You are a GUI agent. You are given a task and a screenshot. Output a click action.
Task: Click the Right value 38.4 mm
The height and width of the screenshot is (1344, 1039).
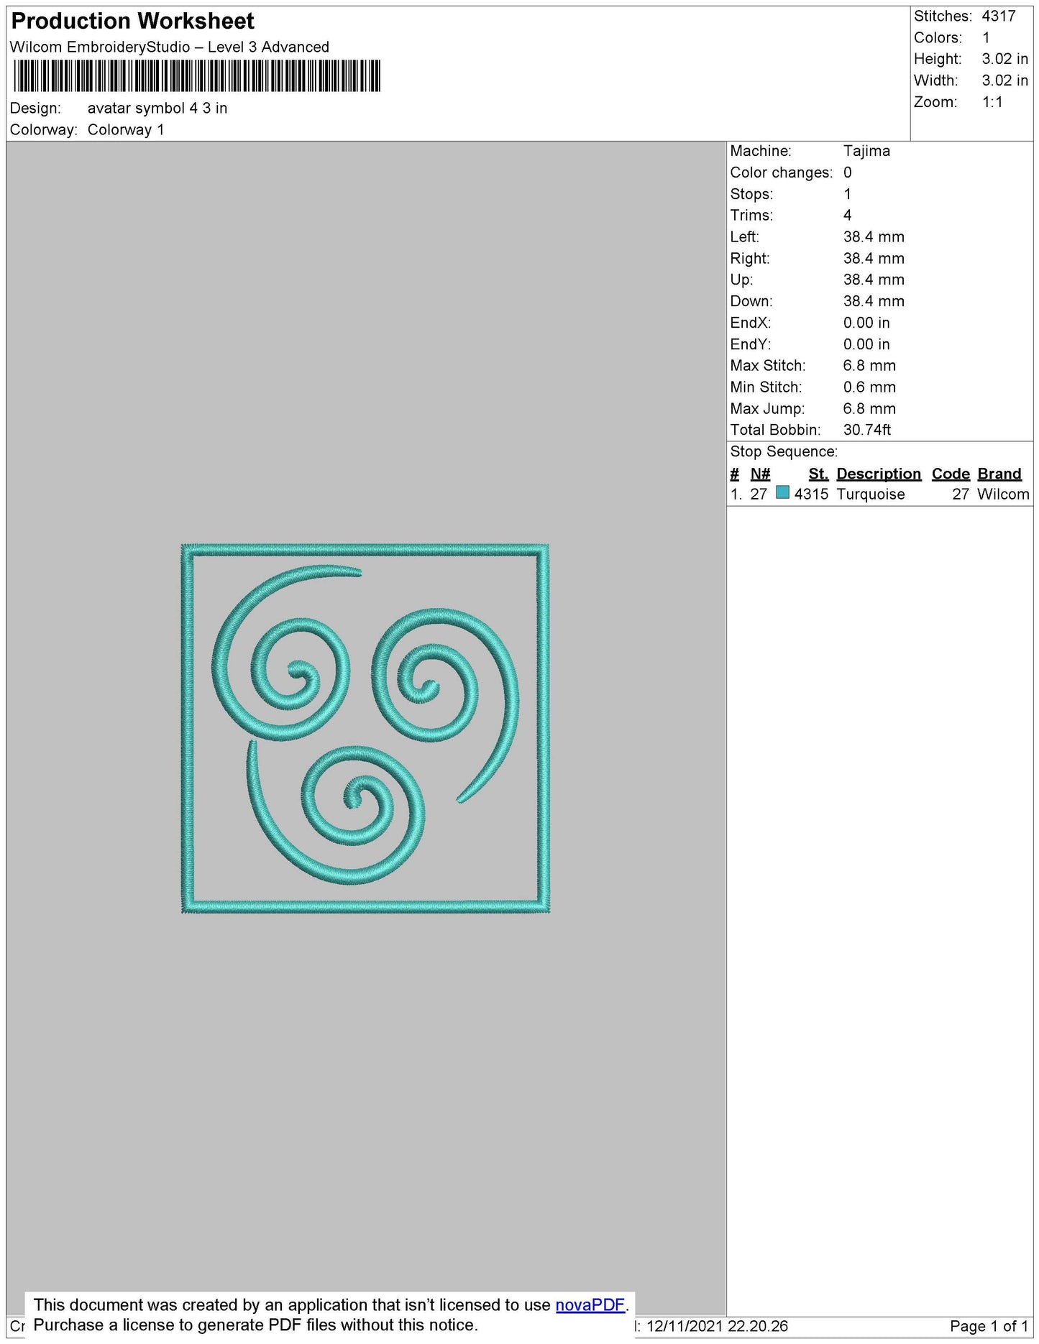tap(874, 259)
